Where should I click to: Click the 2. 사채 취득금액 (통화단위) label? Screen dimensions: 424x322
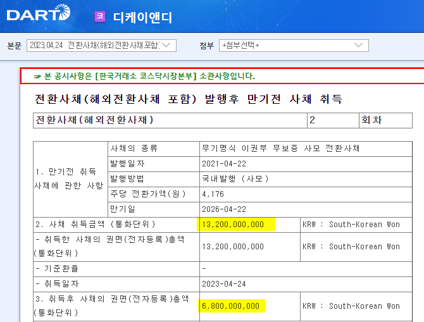[96, 225]
